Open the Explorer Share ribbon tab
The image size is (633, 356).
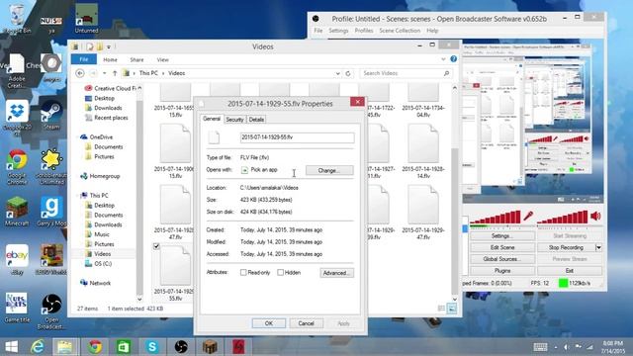tap(136, 59)
